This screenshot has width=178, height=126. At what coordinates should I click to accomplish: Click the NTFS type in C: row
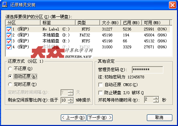pos(86,29)
